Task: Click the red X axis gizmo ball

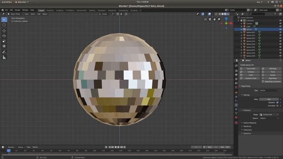Action: [x=231, y=23]
